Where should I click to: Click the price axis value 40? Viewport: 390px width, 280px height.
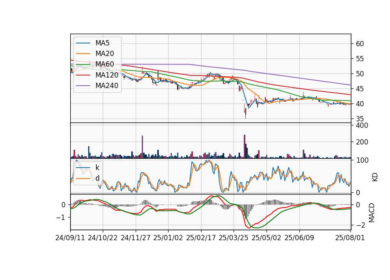click(360, 104)
